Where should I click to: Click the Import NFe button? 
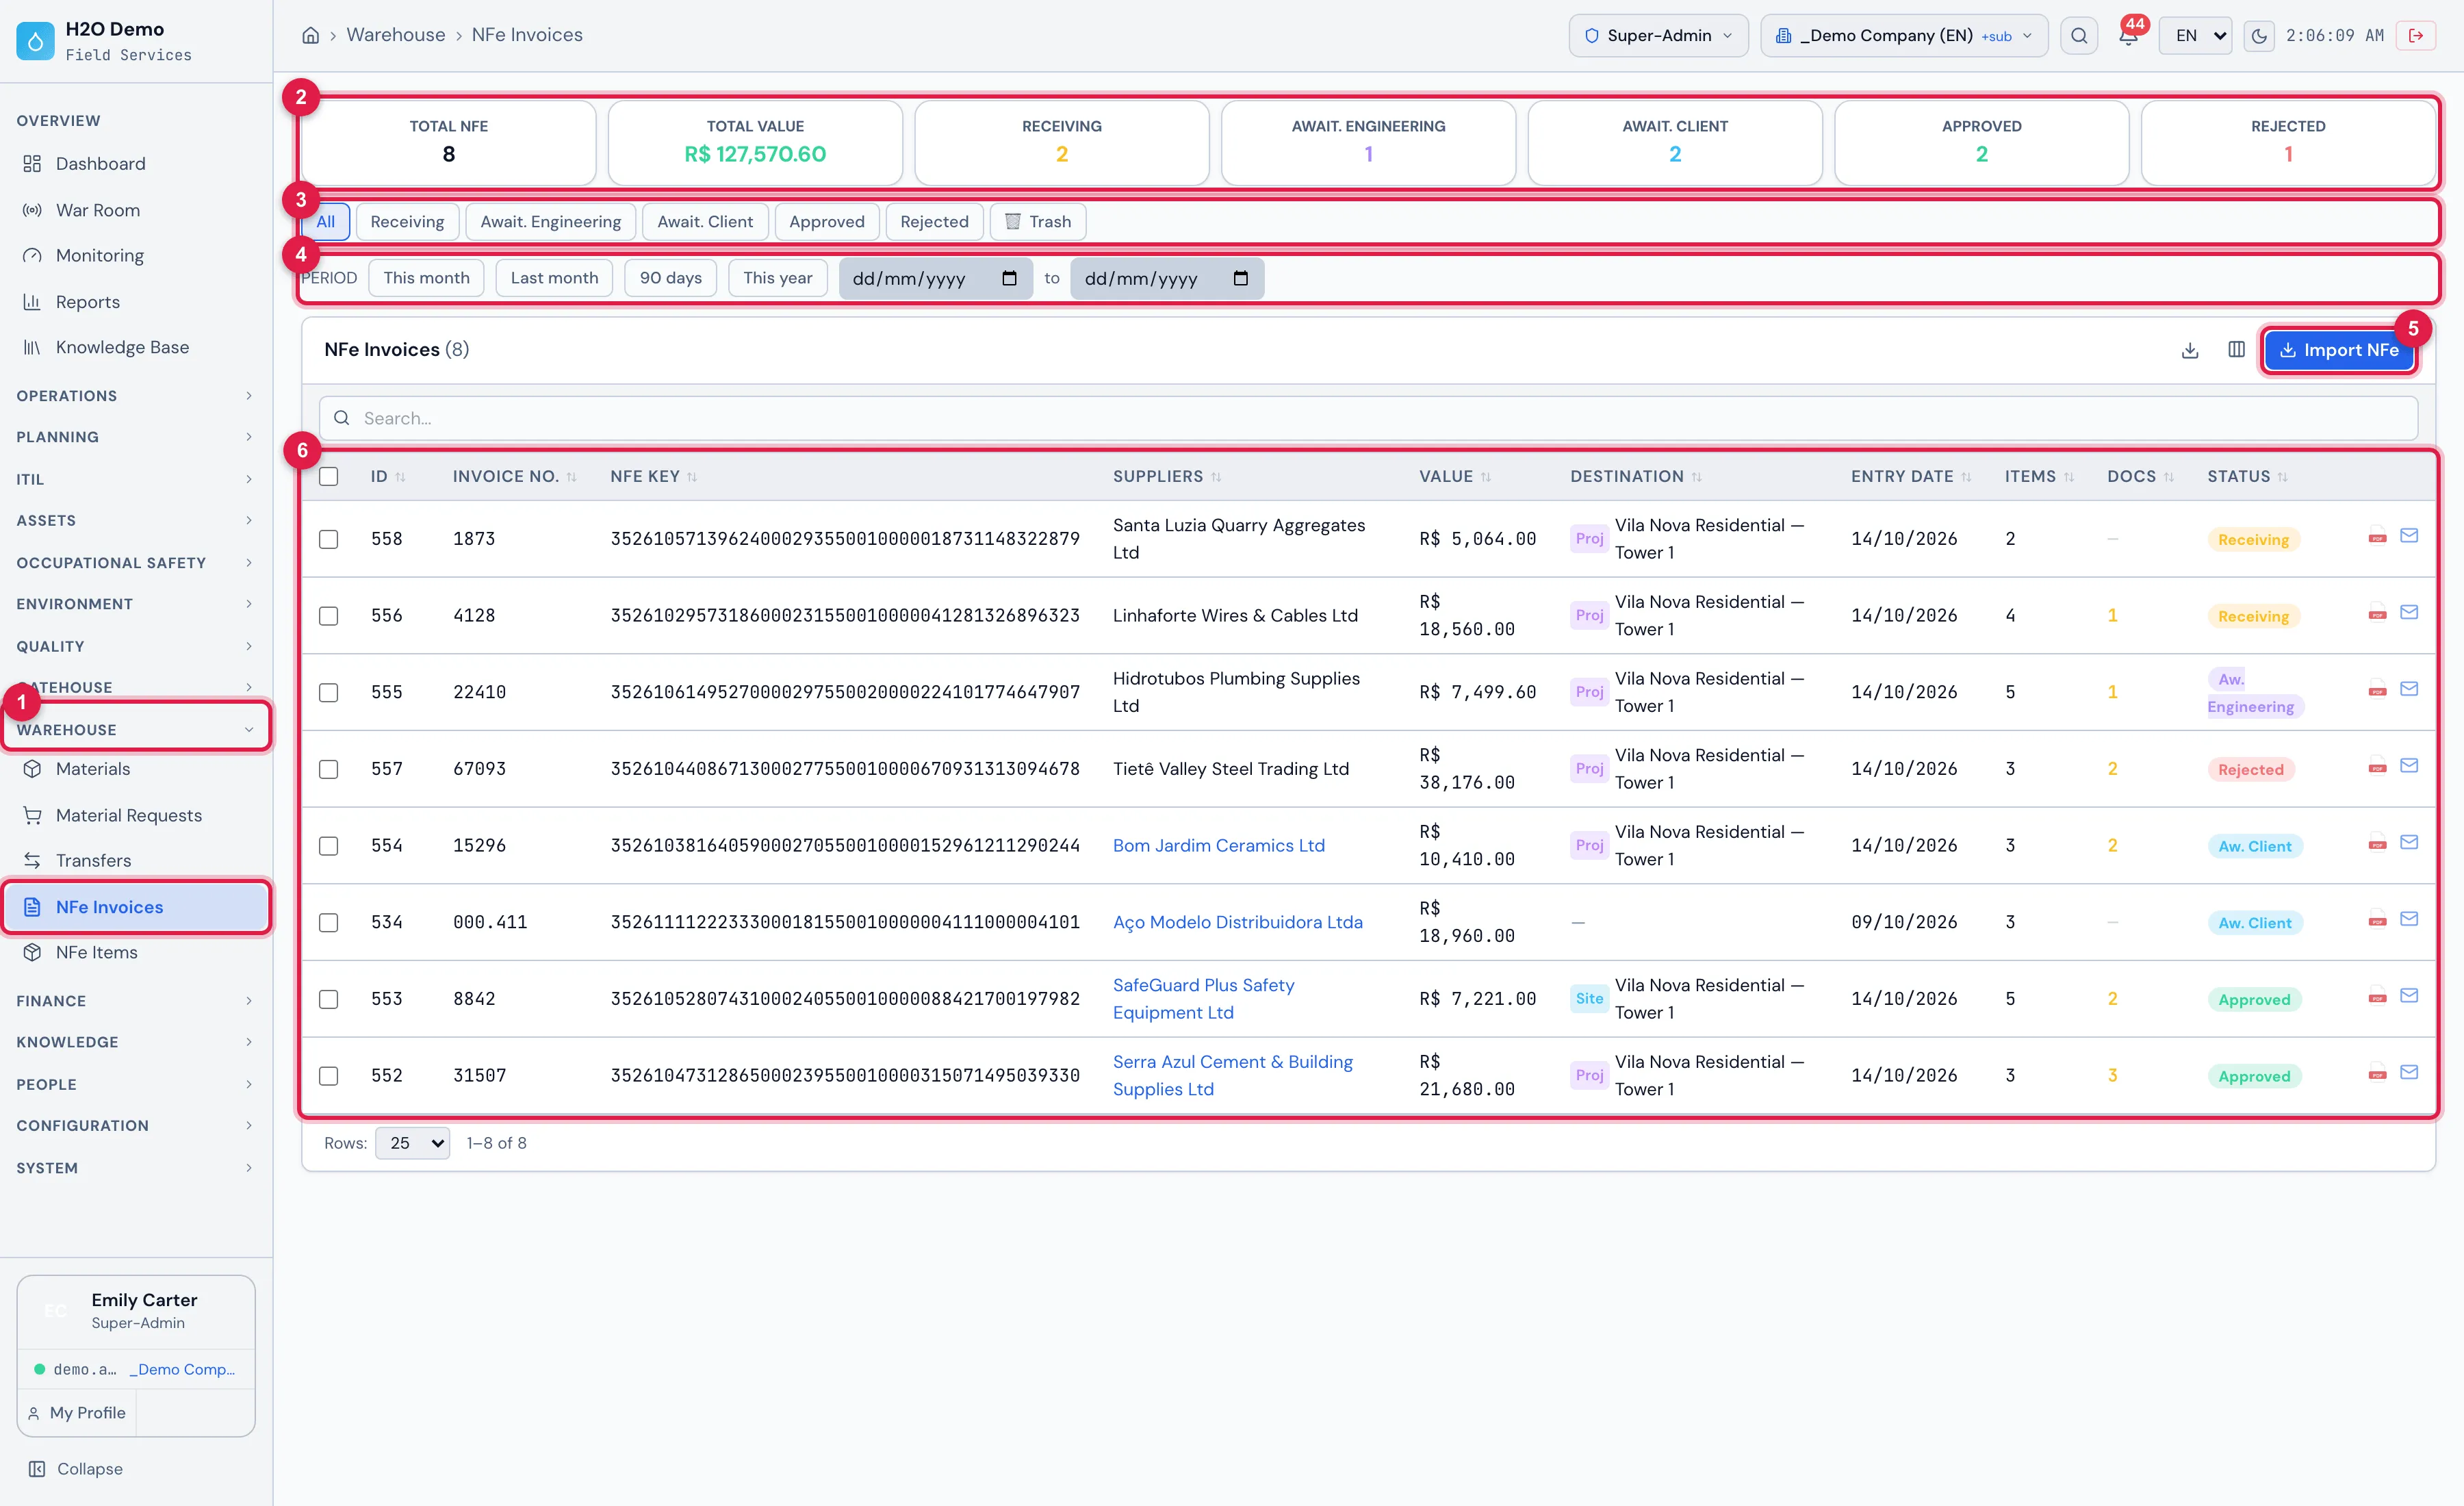(2339, 350)
